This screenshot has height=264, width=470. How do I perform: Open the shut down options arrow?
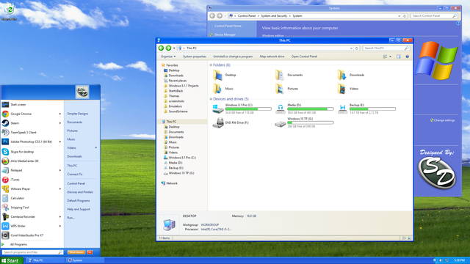[x=90, y=252]
